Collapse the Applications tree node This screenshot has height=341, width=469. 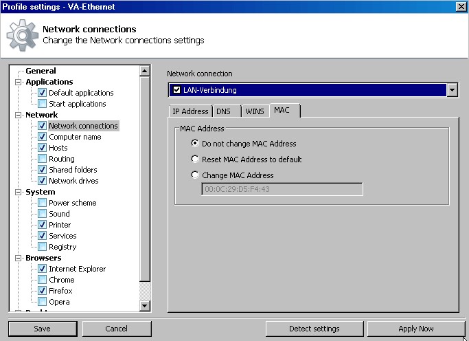point(19,82)
